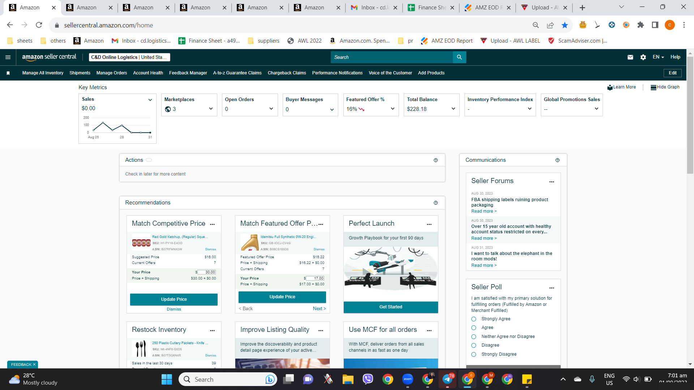Open the messages envelope icon

tap(630, 57)
